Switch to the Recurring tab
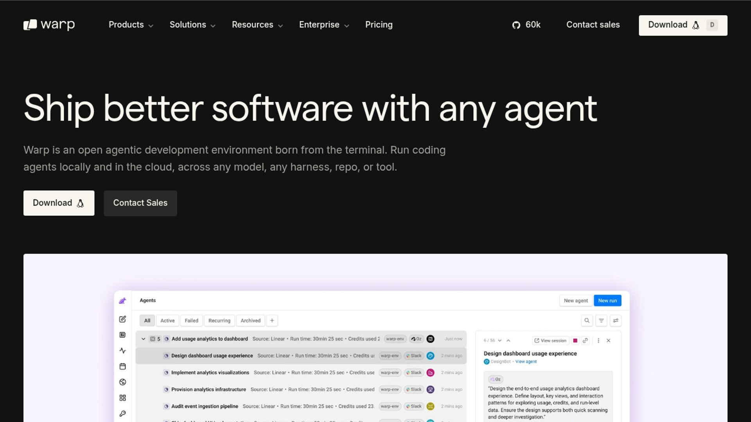Image resolution: width=751 pixels, height=422 pixels. coord(219,320)
